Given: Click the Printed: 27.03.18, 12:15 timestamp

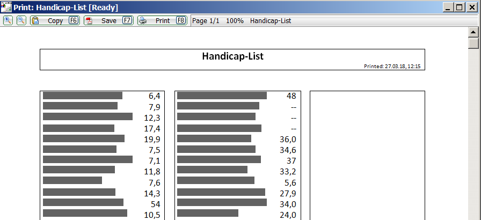Looking at the screenshot, I should [x=392, y=66].
